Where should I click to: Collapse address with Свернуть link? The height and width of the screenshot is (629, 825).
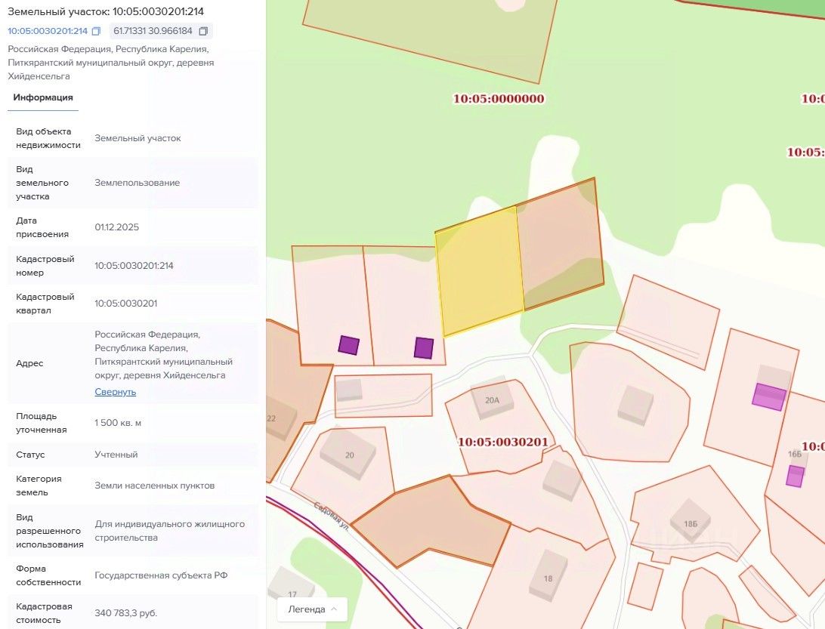click(x=116, y=392)
